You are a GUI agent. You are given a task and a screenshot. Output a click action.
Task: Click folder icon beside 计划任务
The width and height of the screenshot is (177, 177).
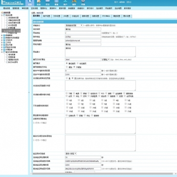click(4, 40)
